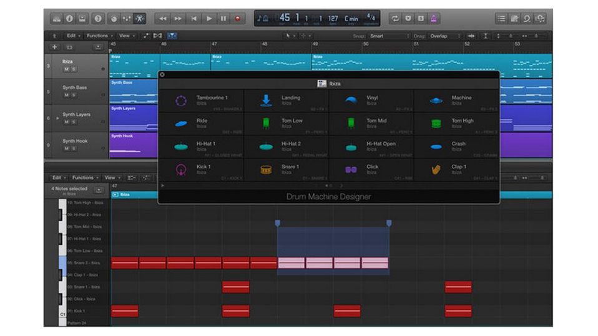Toggle the Editors scissors button
Screen dimensions: 598x336
click(x=140, y=18)
